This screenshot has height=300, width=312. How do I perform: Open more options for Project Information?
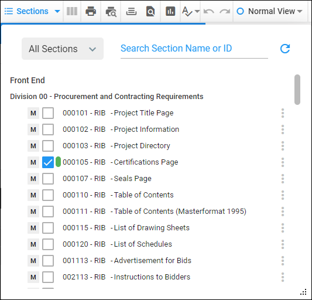(x=283, y=129)
